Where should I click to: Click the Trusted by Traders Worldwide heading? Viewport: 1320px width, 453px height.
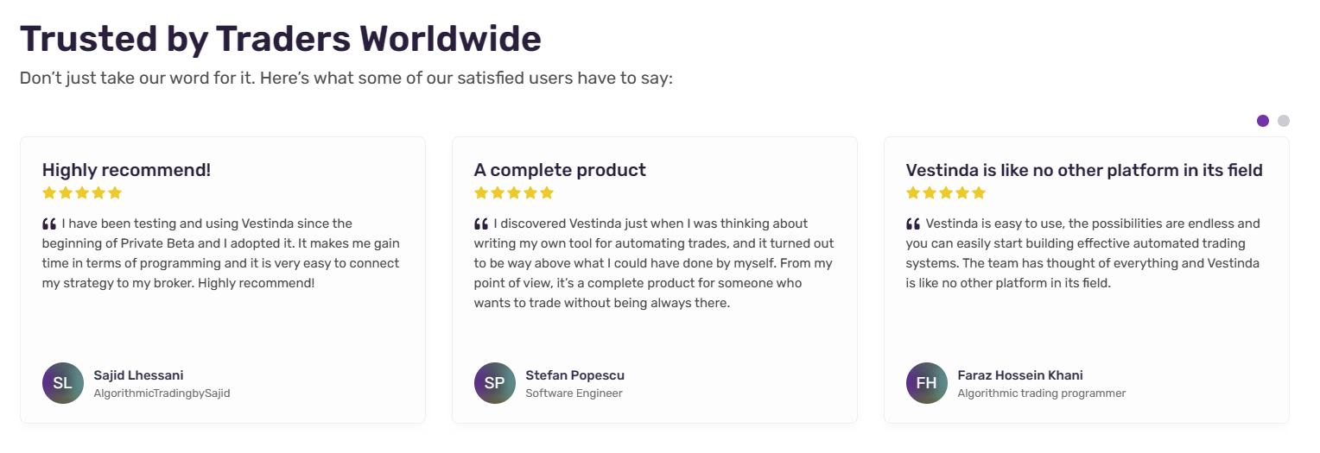point(281,39)
